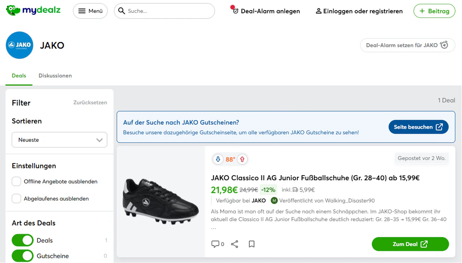
Task: Visit the JAKO Gutscheine page button
Action: click(x=418, y=127)
